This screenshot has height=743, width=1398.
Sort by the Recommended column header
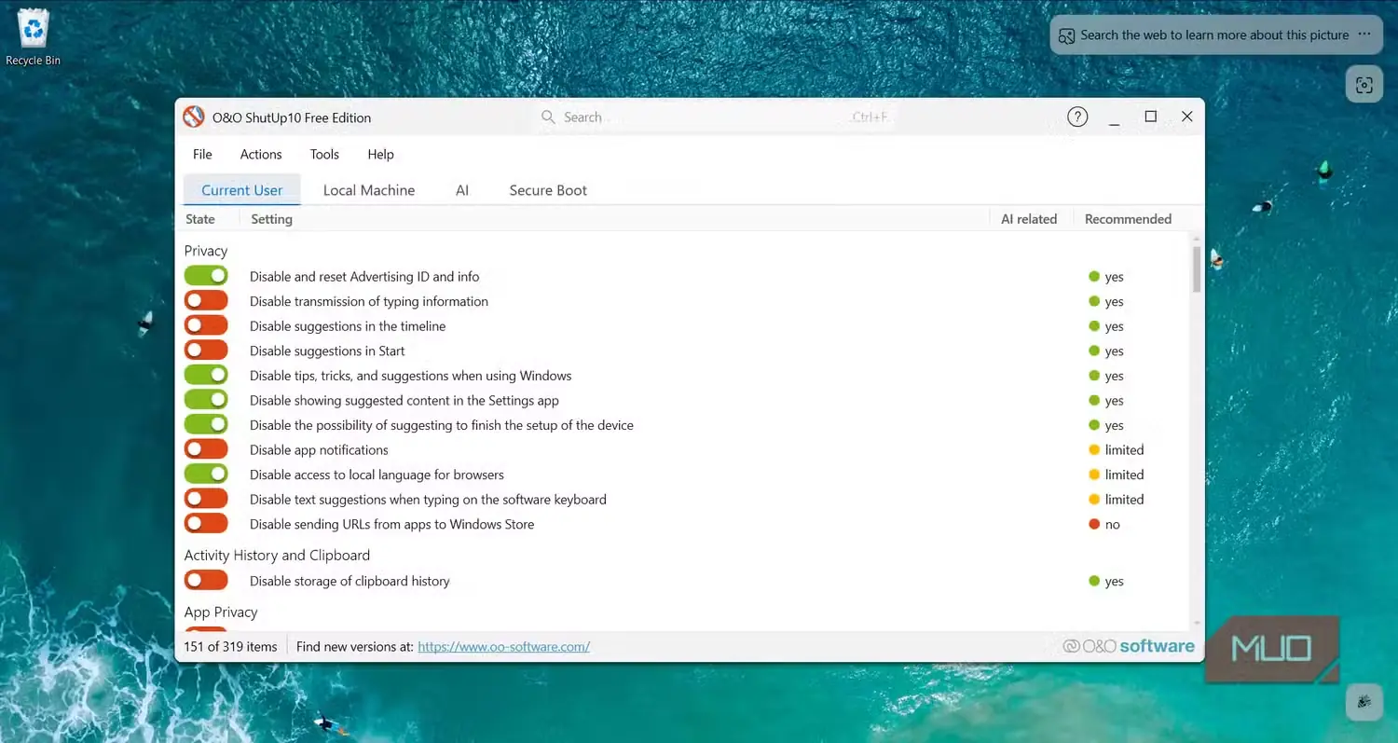[1128, 219]
